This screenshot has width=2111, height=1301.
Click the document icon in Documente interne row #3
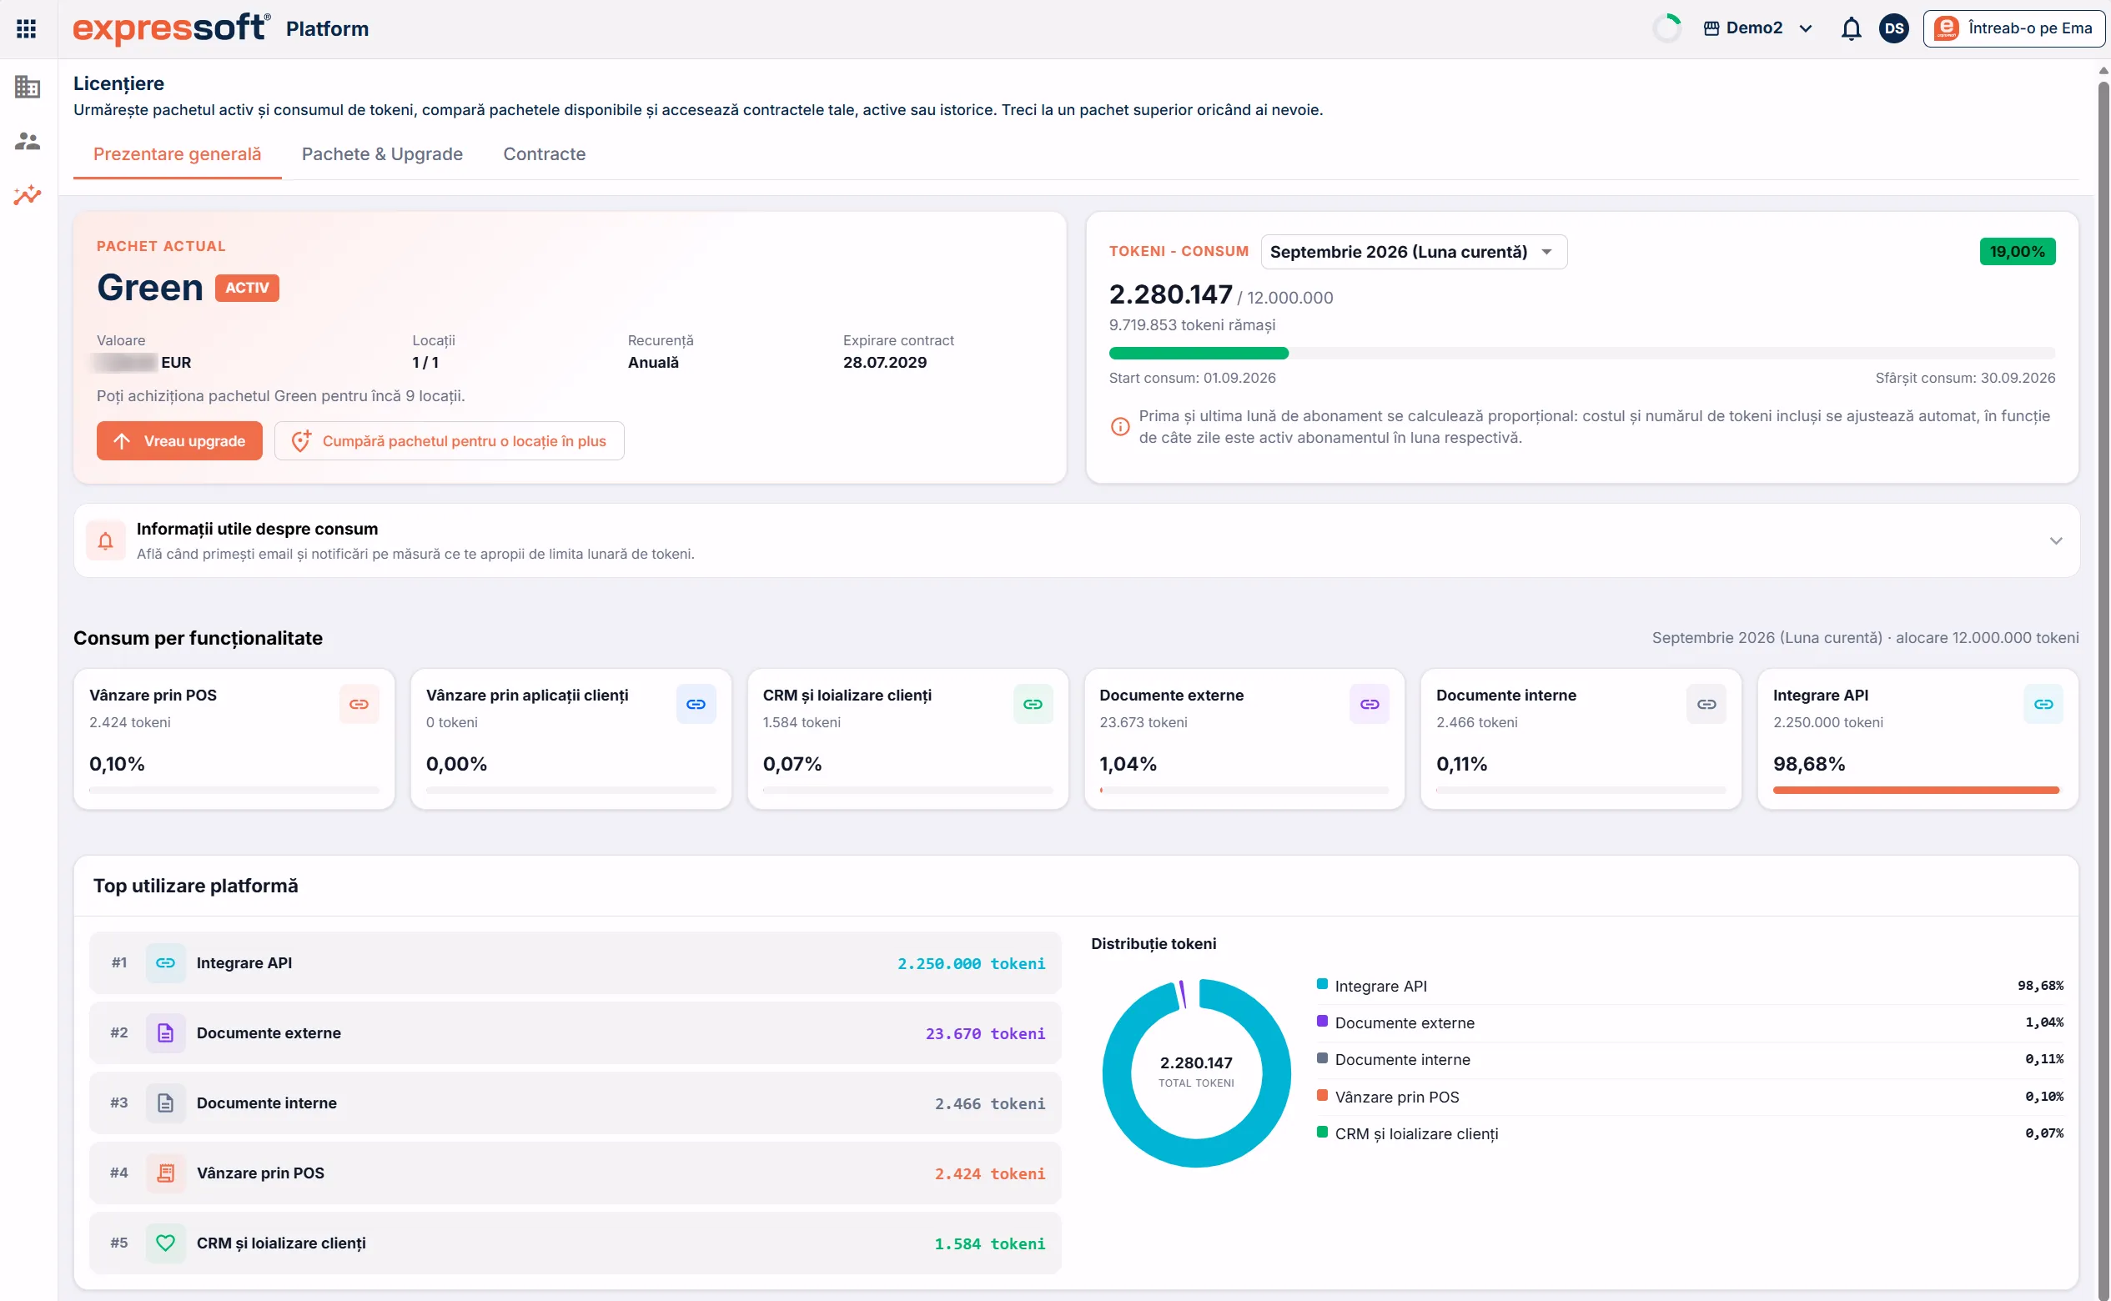[165, 1103]
